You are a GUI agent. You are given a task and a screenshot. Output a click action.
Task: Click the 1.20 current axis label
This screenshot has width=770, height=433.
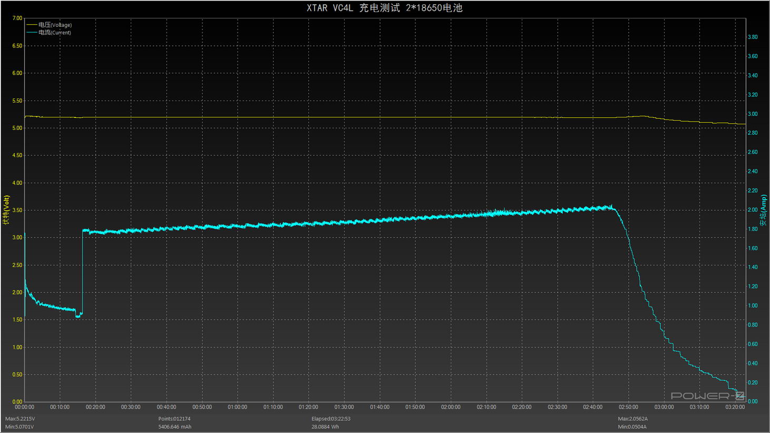753,287
